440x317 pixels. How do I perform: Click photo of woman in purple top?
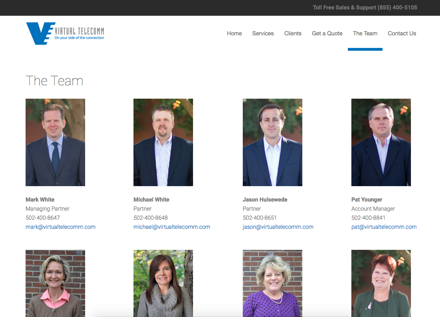(273, 283)
